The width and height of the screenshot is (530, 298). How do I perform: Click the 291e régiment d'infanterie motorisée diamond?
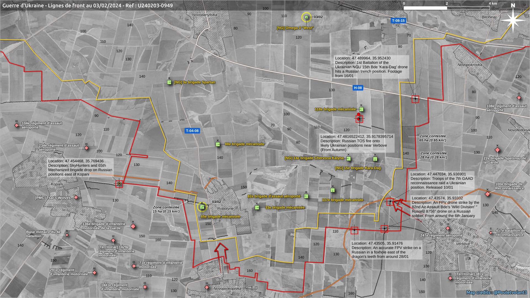94,273
